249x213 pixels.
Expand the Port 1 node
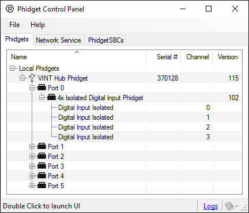32,147
